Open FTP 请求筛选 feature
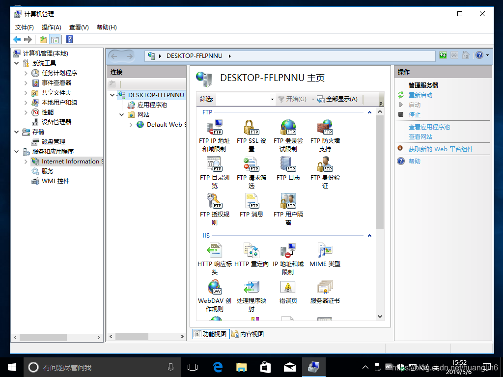 pos(251,173)
